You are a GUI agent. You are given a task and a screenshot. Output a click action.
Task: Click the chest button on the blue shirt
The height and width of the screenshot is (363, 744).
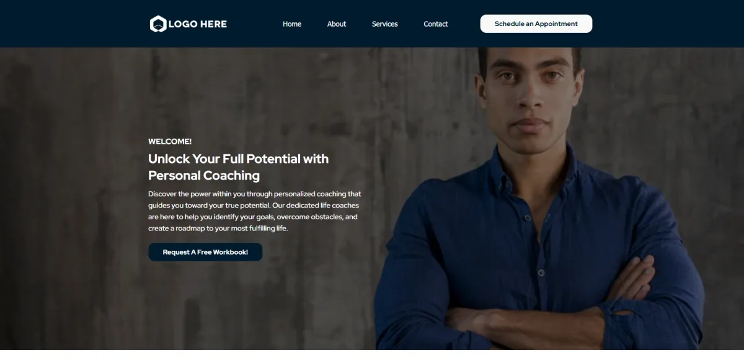(x=528, y=218)
